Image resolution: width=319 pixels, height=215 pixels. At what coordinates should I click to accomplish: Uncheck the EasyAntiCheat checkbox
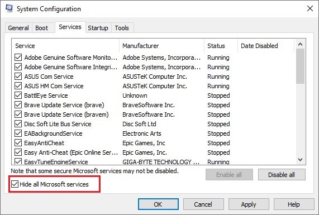pos(18,143)
